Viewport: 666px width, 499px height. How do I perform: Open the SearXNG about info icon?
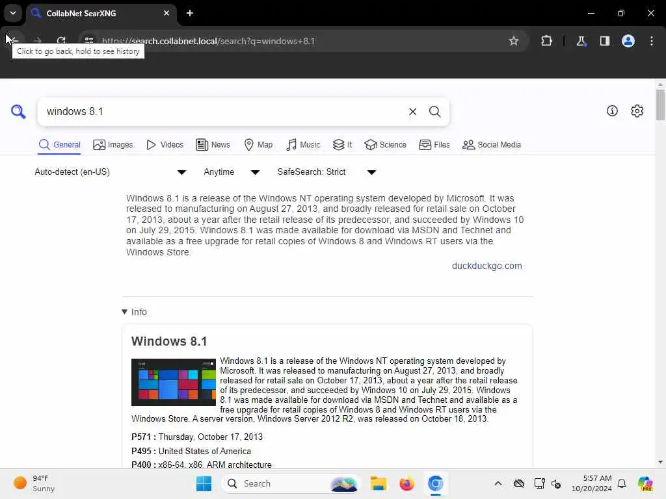pos(612,111)
